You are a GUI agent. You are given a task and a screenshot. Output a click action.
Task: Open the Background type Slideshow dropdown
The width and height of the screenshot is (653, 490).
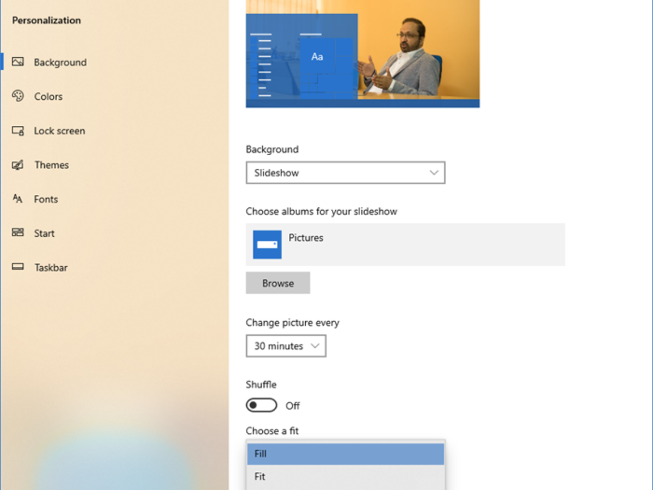tap(346, 173)
